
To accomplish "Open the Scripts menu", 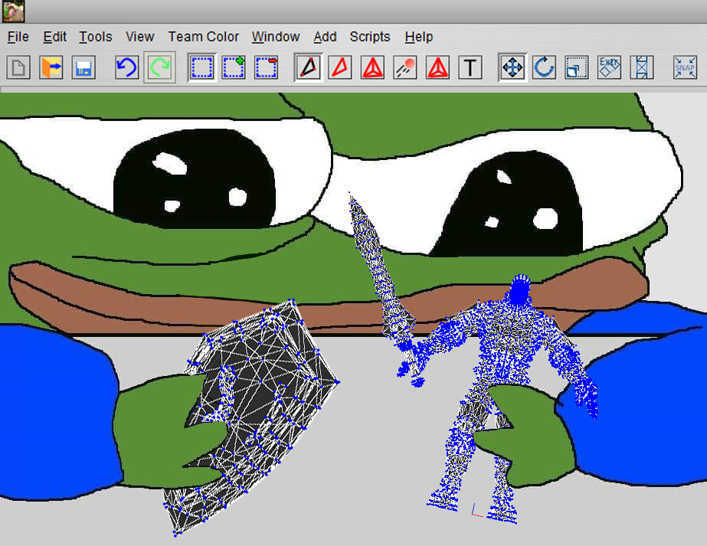I will point(370,37).
